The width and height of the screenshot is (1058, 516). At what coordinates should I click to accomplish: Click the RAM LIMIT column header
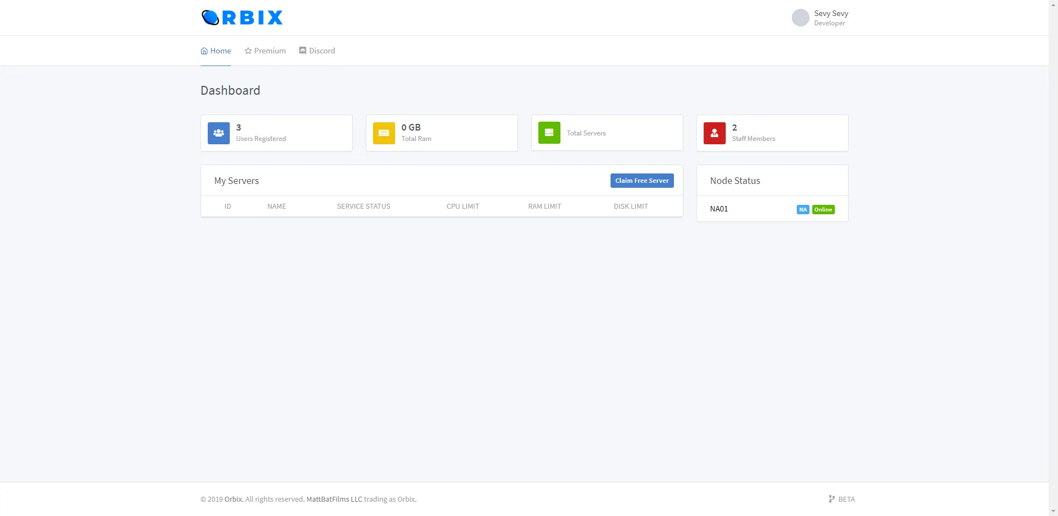(544, 207)
